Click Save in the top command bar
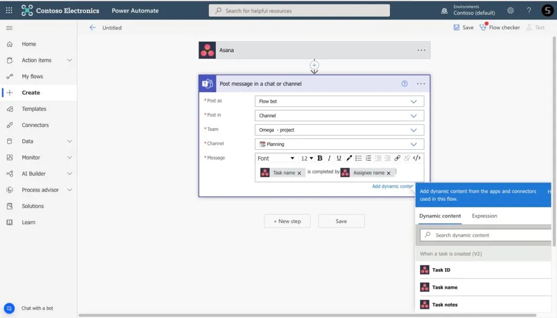557x318 pixels. (x=463, y=27)
